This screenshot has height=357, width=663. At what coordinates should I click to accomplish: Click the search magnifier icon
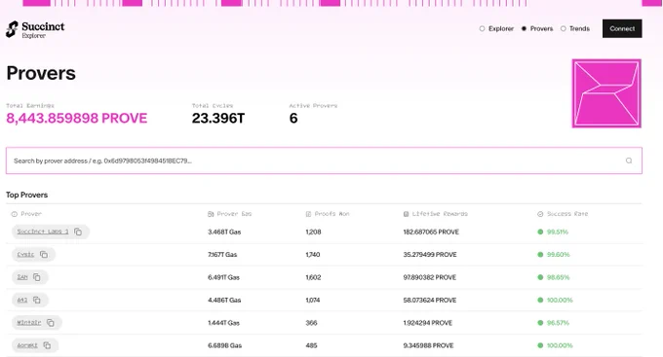coord(629,161)
